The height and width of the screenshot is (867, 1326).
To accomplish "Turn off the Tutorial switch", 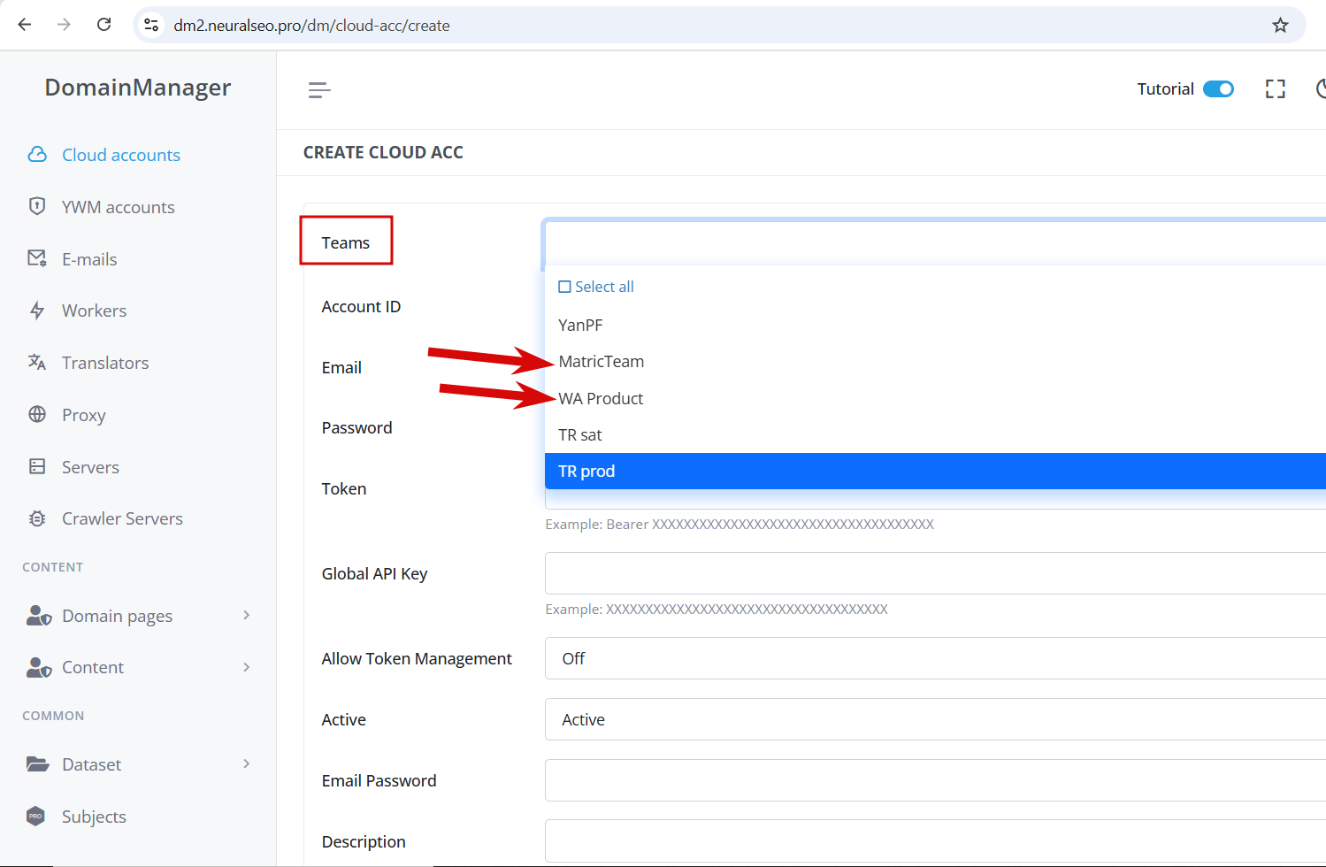I will [x=1218, y=88].
